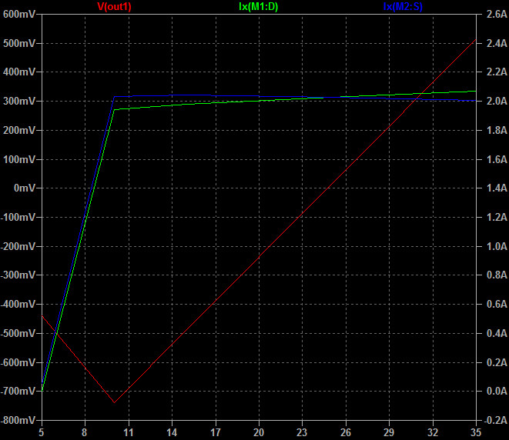
Task: Click the 0.8A right axis label
Action: point(497,275)
